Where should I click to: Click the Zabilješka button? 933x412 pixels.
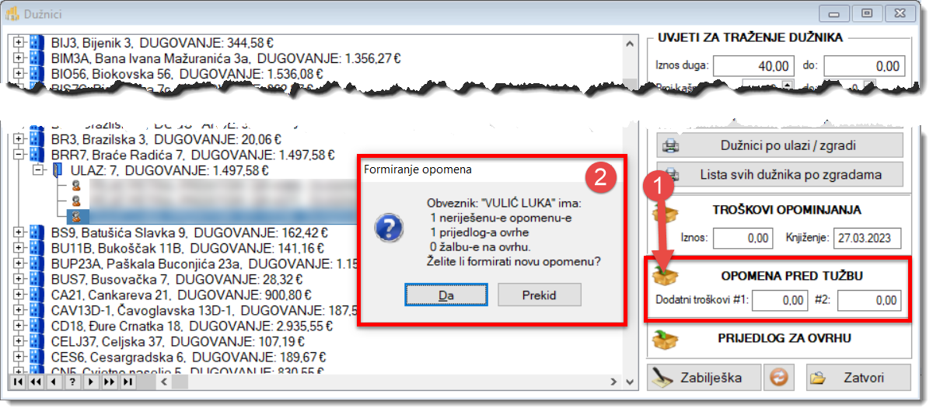704,378
